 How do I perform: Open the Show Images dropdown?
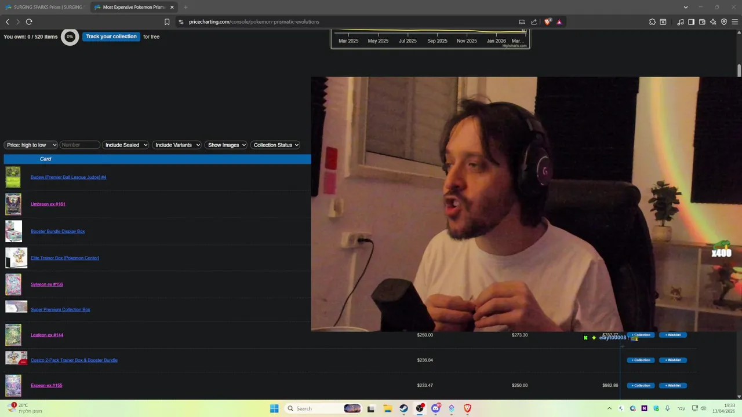tap(226, 145)
